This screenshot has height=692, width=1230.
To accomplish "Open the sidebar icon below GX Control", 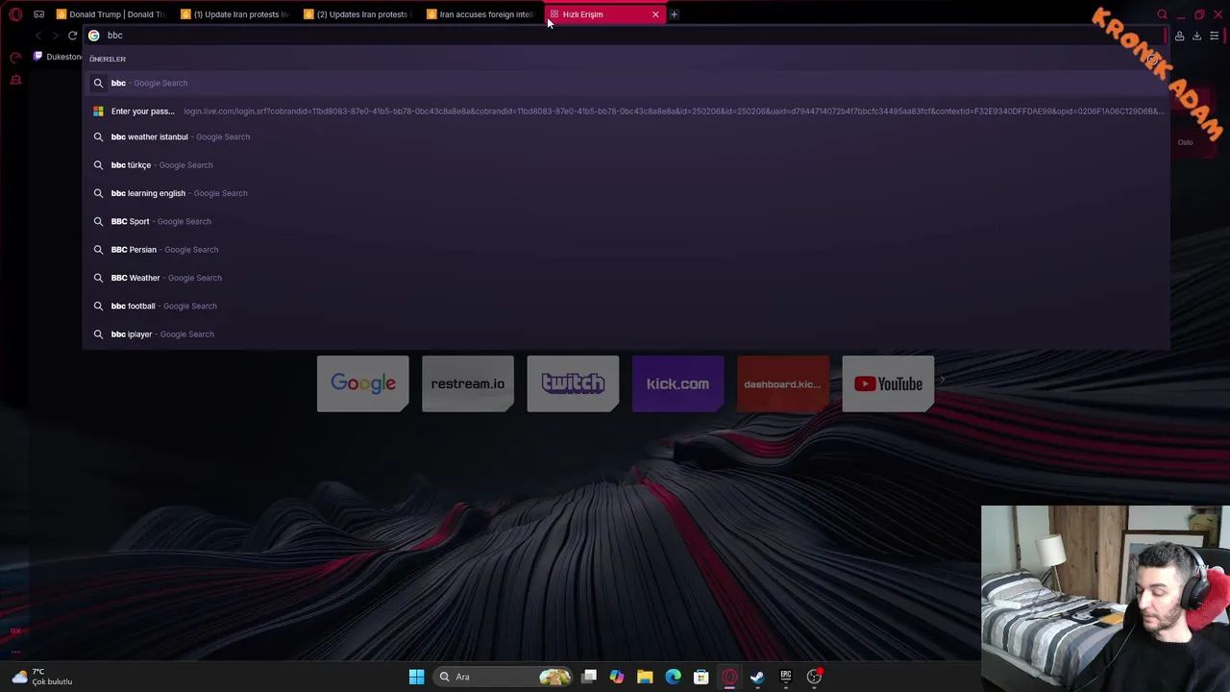I will click(15, 80).
